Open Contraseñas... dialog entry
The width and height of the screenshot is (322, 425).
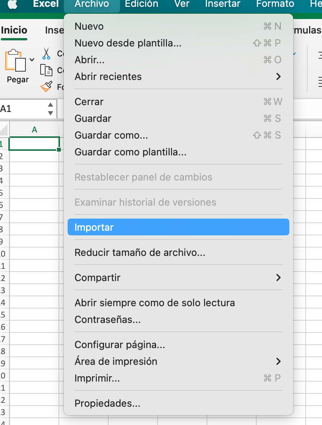(178, 320)
